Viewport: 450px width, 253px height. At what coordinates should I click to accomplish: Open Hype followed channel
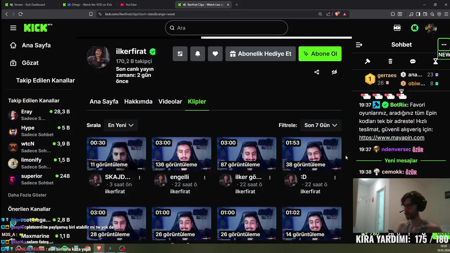point(39,131)
